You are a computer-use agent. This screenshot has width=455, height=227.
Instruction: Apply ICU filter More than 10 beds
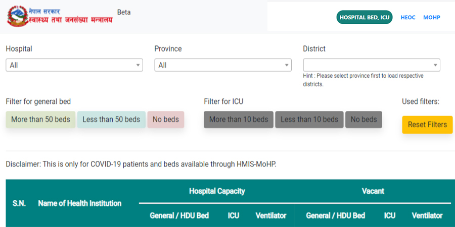pos(239,120)
